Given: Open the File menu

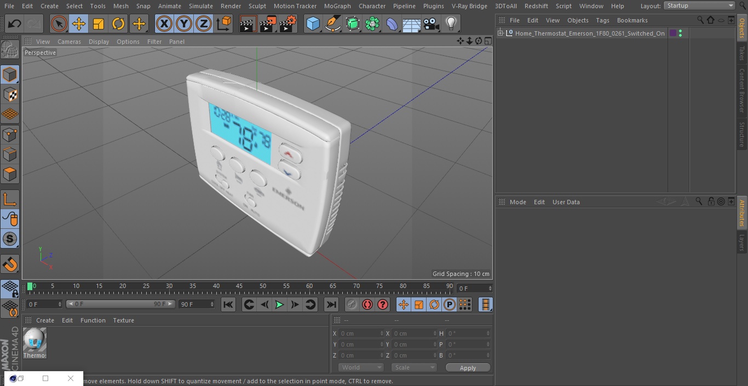Looking at the screenshot, I should tap(9, 5).
